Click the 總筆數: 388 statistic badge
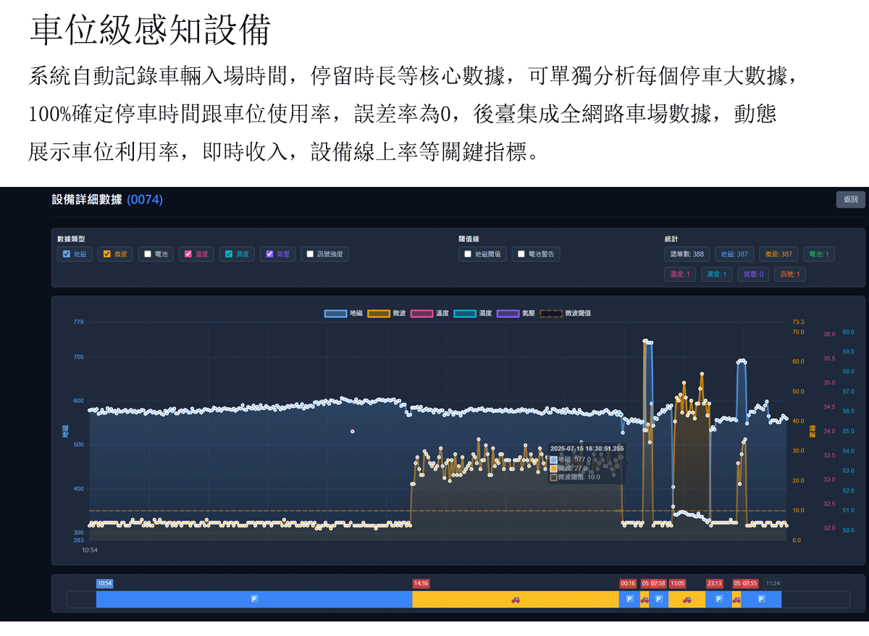The height and width of the screenshot is (636, 869). pos(687,254)
